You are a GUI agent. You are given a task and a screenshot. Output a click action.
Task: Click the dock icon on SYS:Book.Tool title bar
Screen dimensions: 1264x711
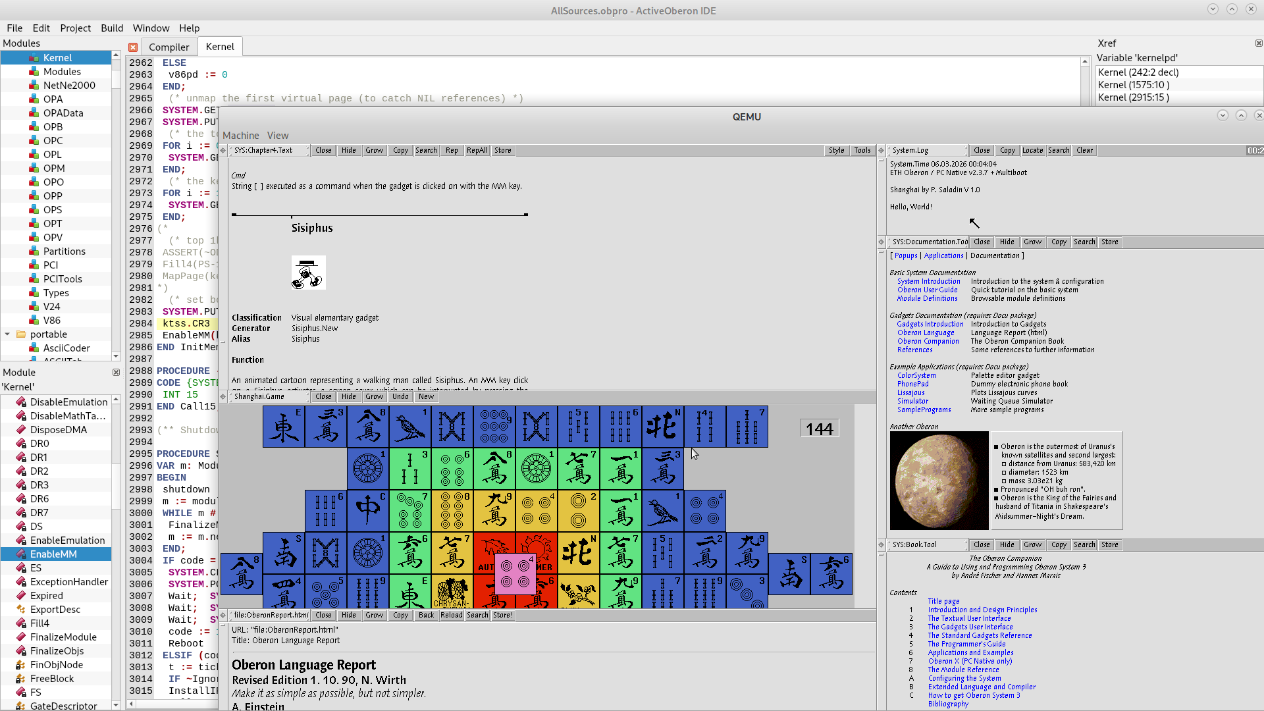click(x=882, y=544)
